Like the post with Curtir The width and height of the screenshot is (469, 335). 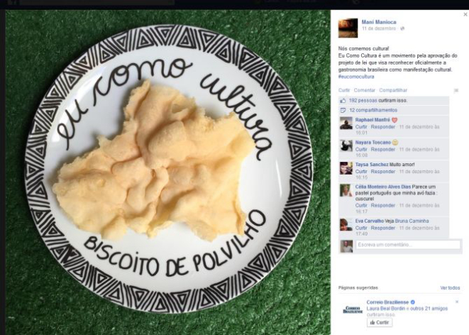coord(344,90)
